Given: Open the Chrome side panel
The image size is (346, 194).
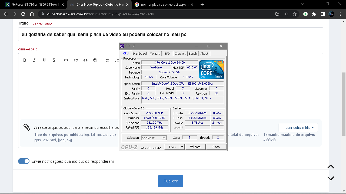Looking at the screenshot, I should (323, 14).
